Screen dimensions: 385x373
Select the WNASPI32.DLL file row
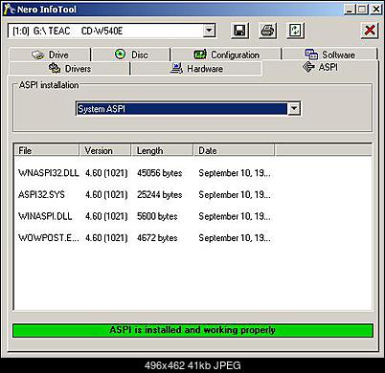pyautogui.click(x=145, y=173)
